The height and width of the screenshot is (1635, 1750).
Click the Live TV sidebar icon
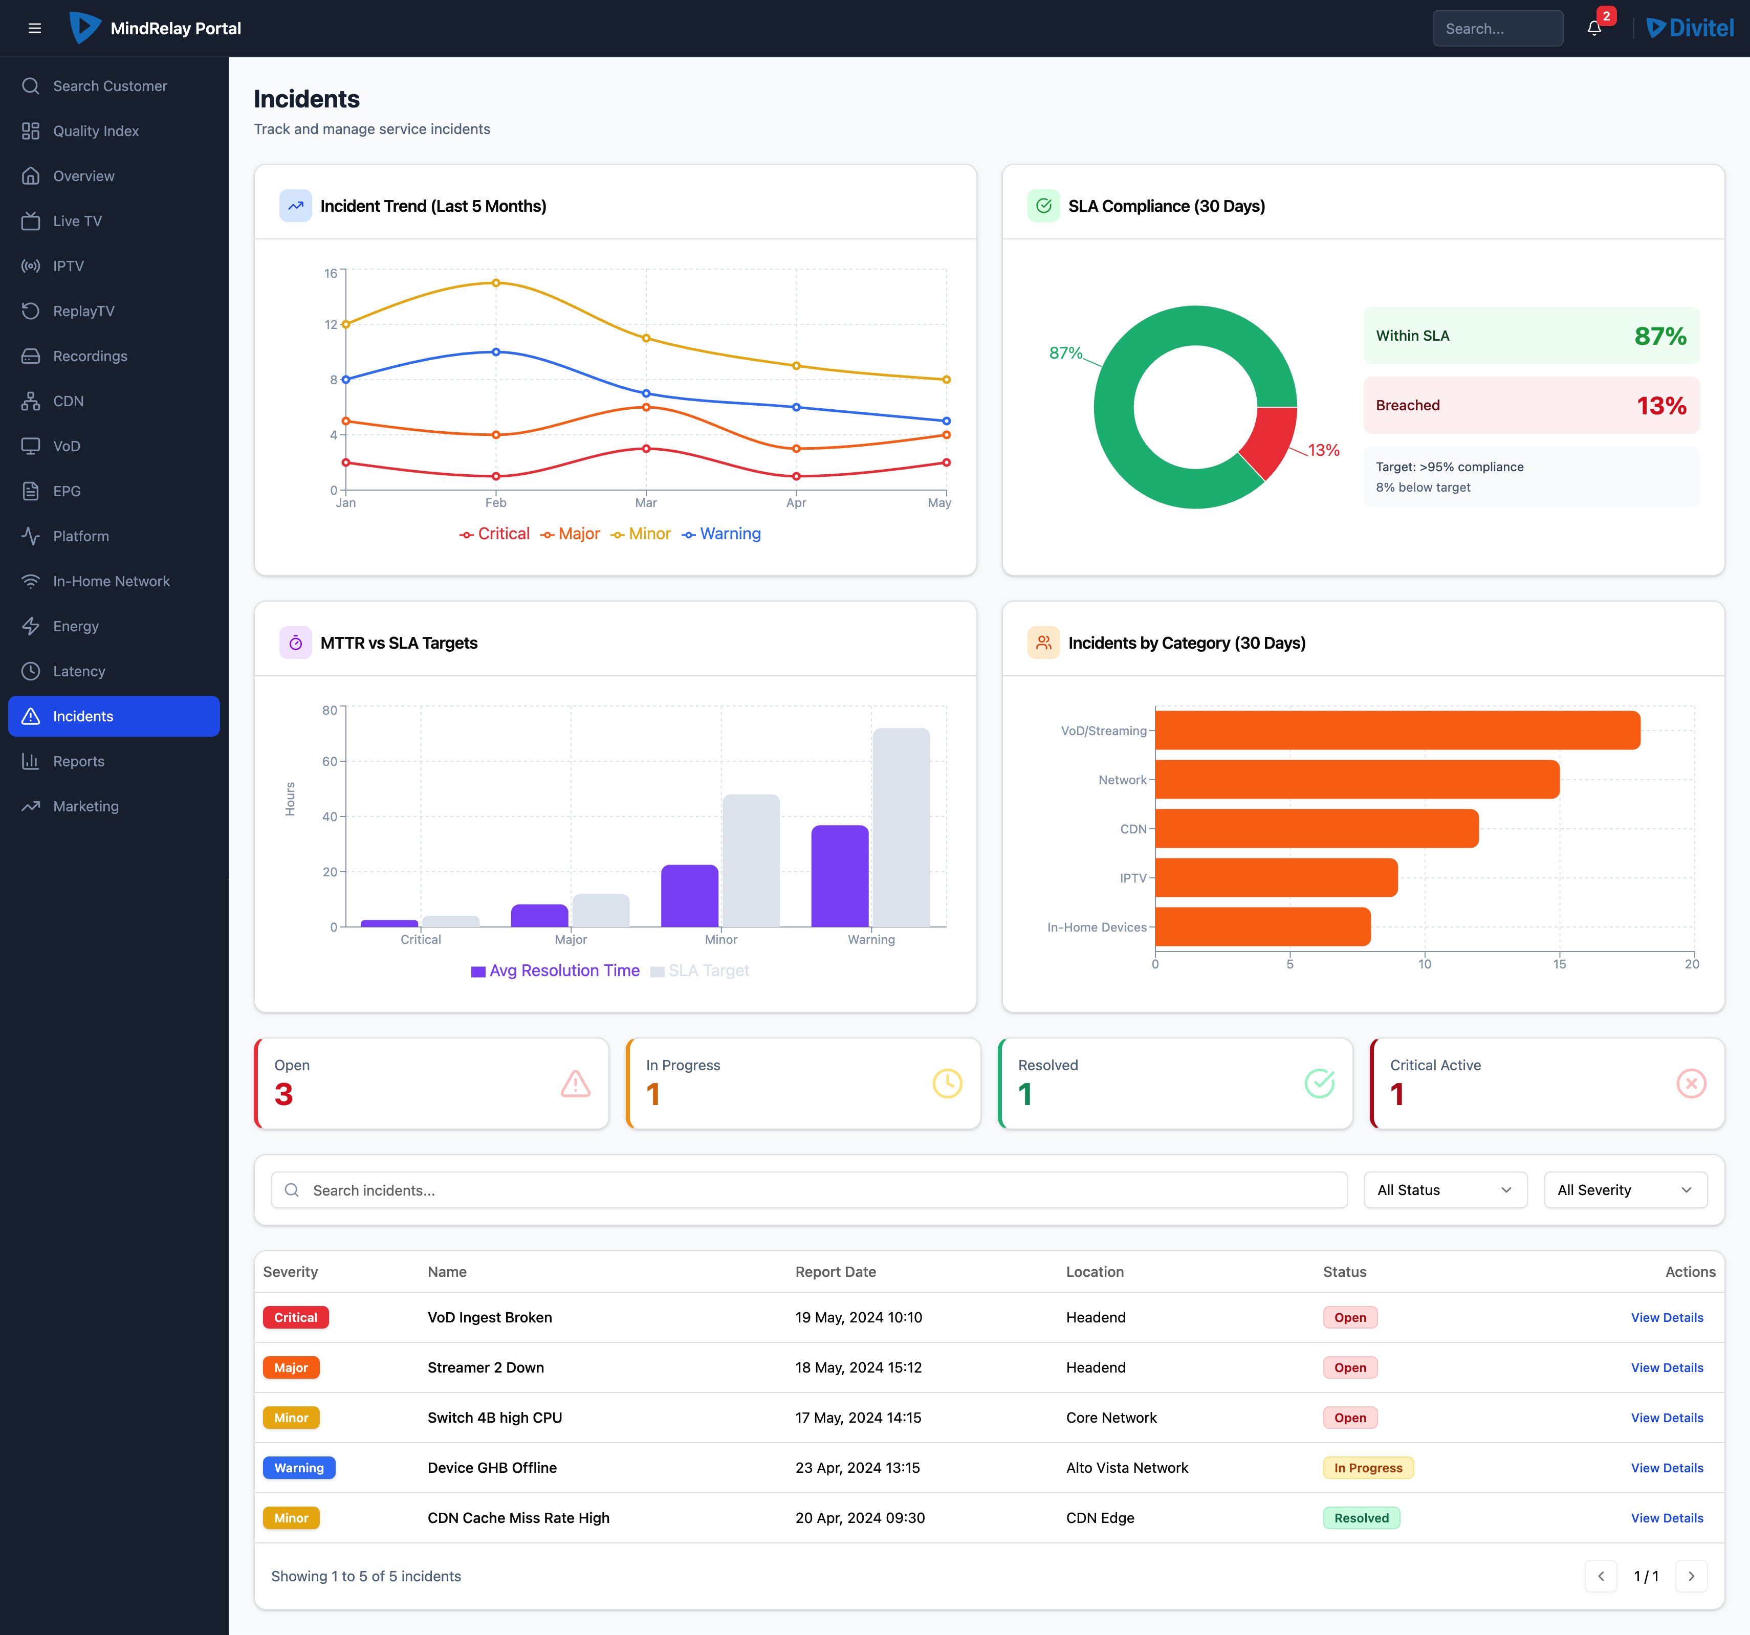[31, 221]
